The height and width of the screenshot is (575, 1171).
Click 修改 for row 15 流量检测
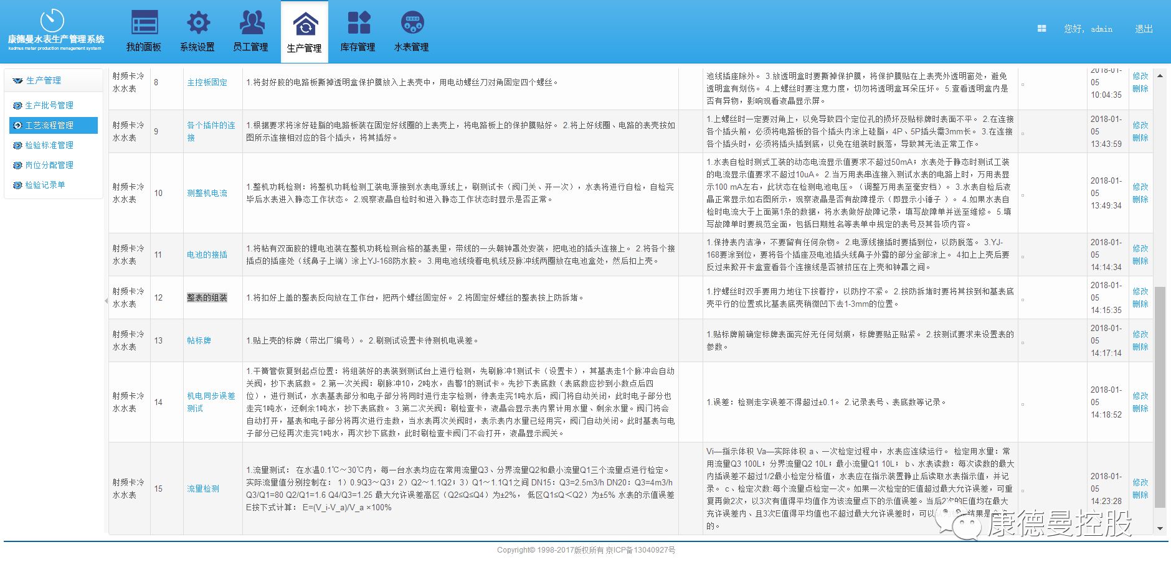point(1140,482)
